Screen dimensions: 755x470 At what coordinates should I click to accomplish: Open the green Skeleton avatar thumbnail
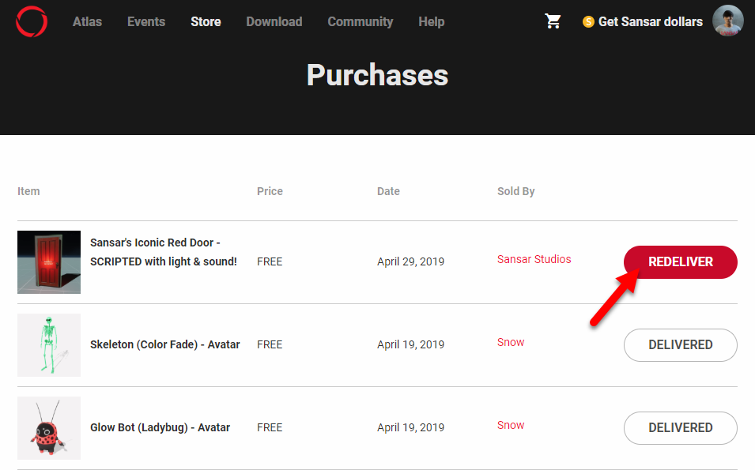[x=49, y=344]
